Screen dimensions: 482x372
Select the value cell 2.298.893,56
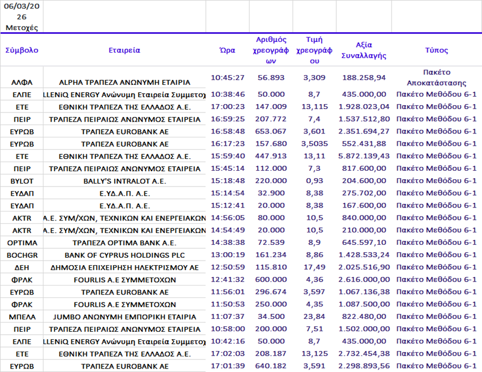[364, 366]
